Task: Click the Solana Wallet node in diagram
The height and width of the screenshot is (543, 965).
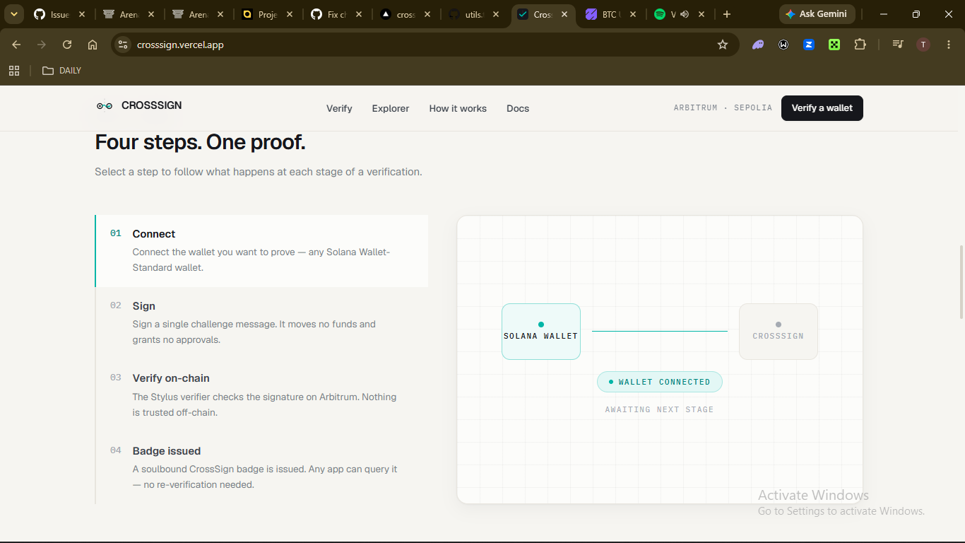Action: (541, 332)
